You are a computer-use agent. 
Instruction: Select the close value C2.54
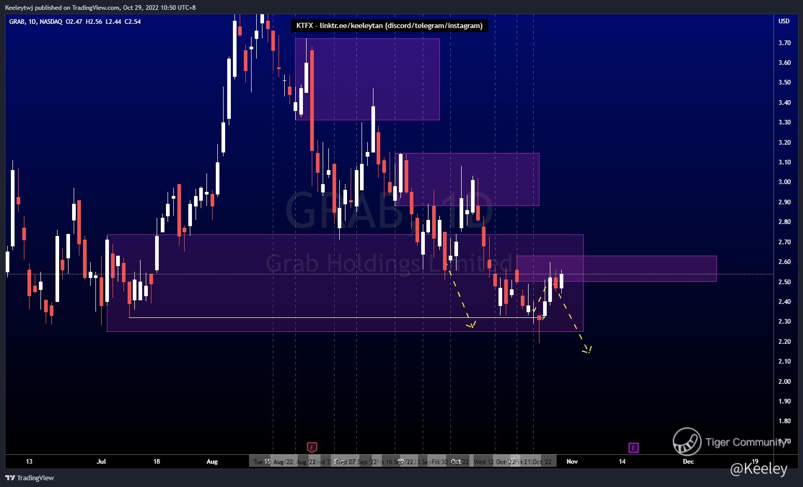[x=132, y=22]
